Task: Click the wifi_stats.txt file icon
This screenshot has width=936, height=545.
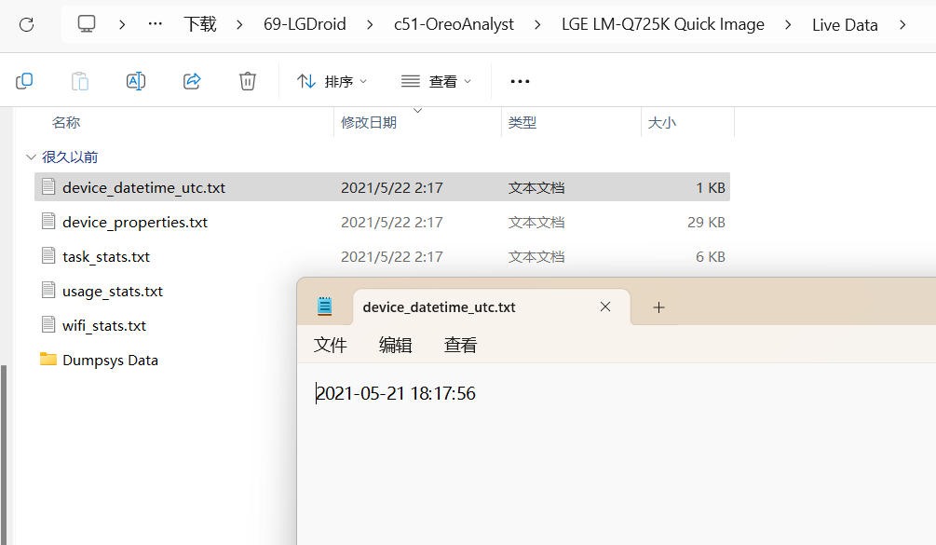Action: [48, 325]
